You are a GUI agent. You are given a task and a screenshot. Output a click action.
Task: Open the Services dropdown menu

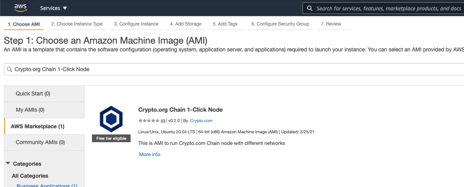[53, 8]
